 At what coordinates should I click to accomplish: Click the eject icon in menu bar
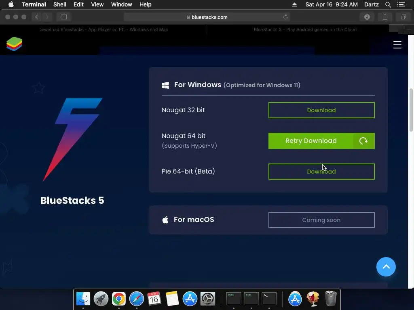point(294,4)
